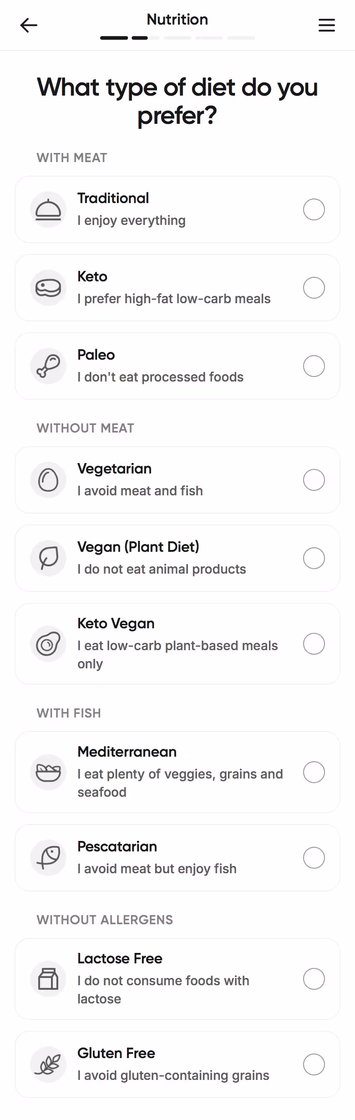
Task: Click the Mediterranean salad bowl icon
Action: tap(48, 773)
